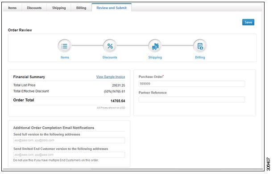The image size is (273, 174).
Task: Click the Discounts percent icon
Action: [110, 46]
